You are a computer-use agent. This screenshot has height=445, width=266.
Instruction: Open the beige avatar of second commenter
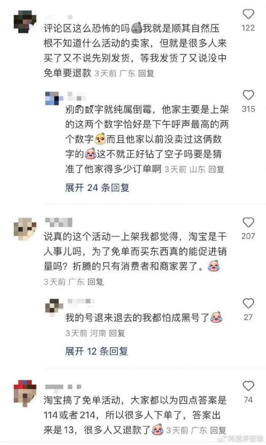(25, 229)
